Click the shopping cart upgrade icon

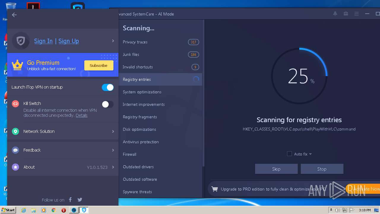point(215,189)
